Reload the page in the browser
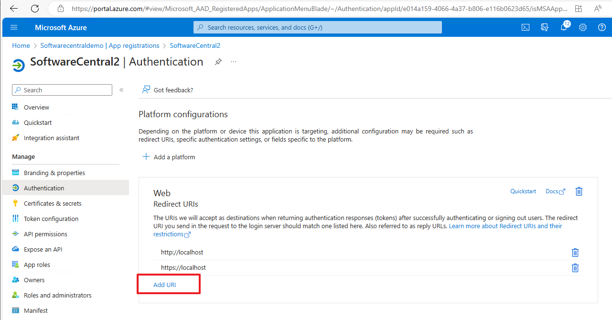The width and height of the screenshot is (612, 320). (x=35, y=9)
